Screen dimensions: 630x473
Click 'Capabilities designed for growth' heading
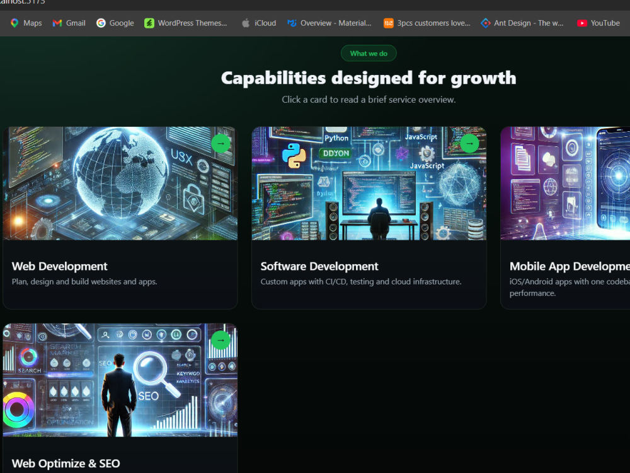(369, 78)
